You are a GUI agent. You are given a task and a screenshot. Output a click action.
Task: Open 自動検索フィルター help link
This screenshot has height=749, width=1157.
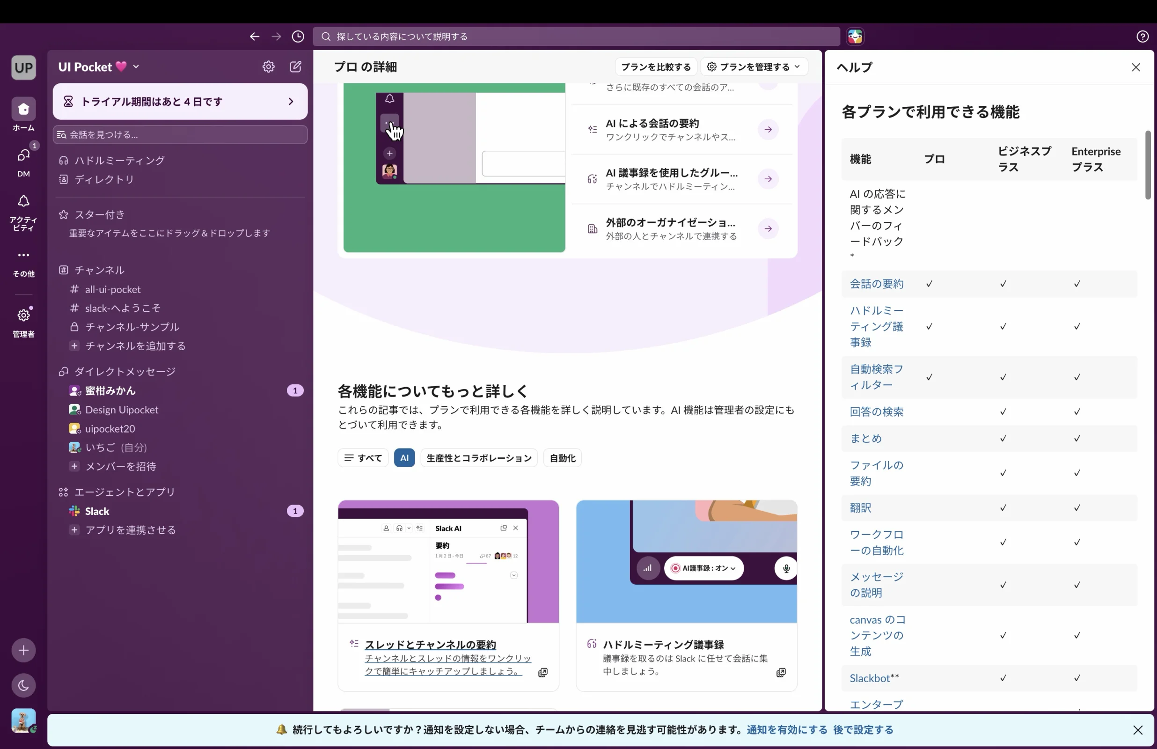[x=877, y=377]
